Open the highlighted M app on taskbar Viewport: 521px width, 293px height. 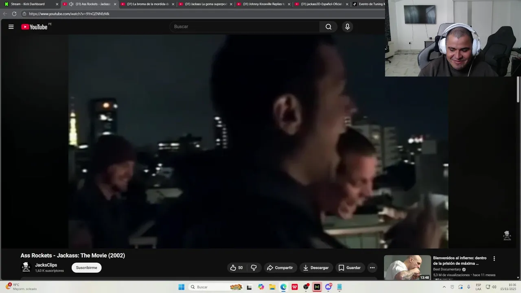click(317, 287)
